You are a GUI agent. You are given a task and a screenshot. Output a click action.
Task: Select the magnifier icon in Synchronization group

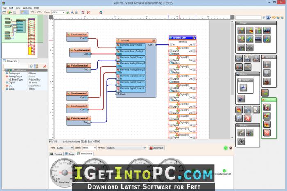coord(266,73)
